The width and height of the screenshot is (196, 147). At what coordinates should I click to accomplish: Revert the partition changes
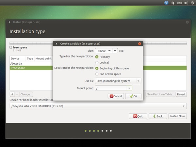pyautogui.click(x=181, y=94)
